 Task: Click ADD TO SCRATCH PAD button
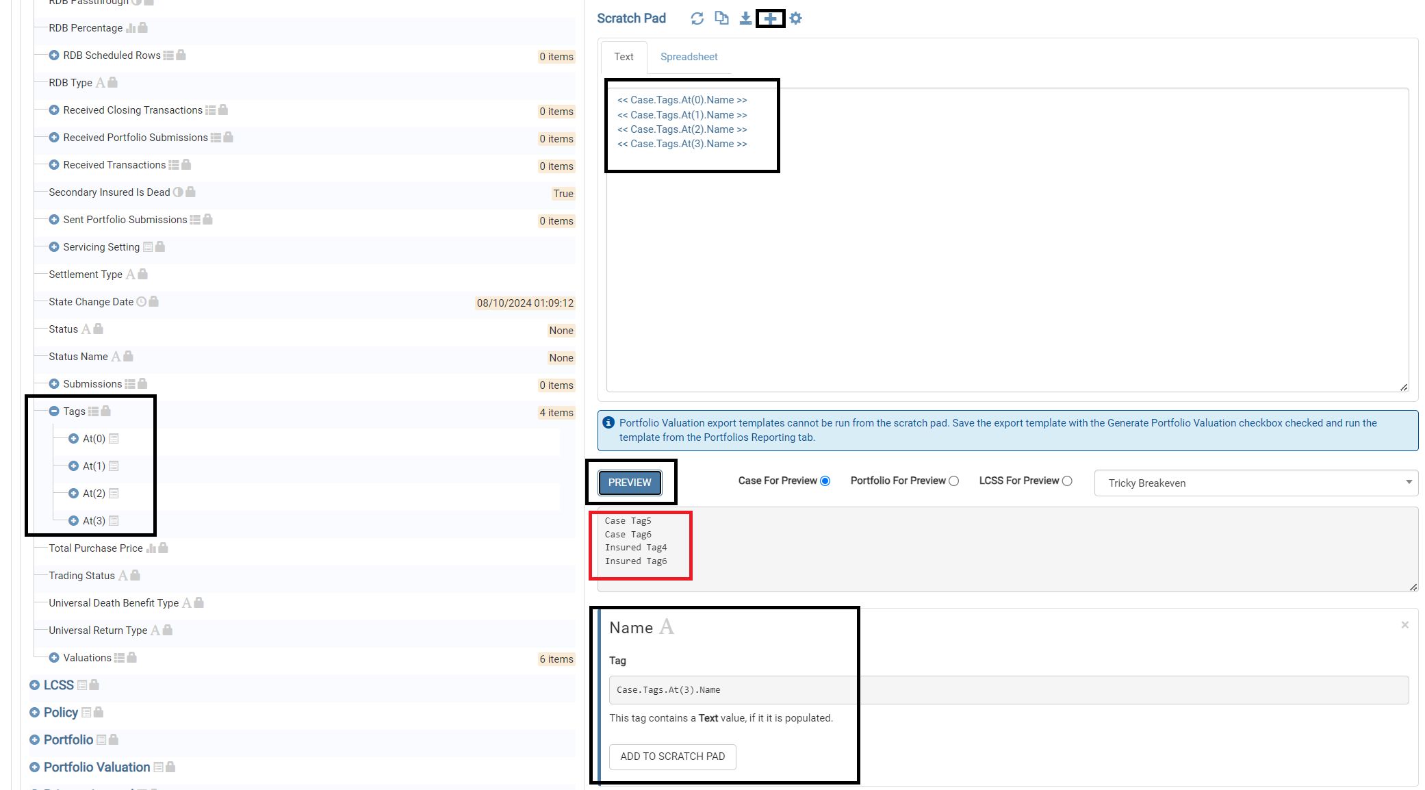point(672,756)
